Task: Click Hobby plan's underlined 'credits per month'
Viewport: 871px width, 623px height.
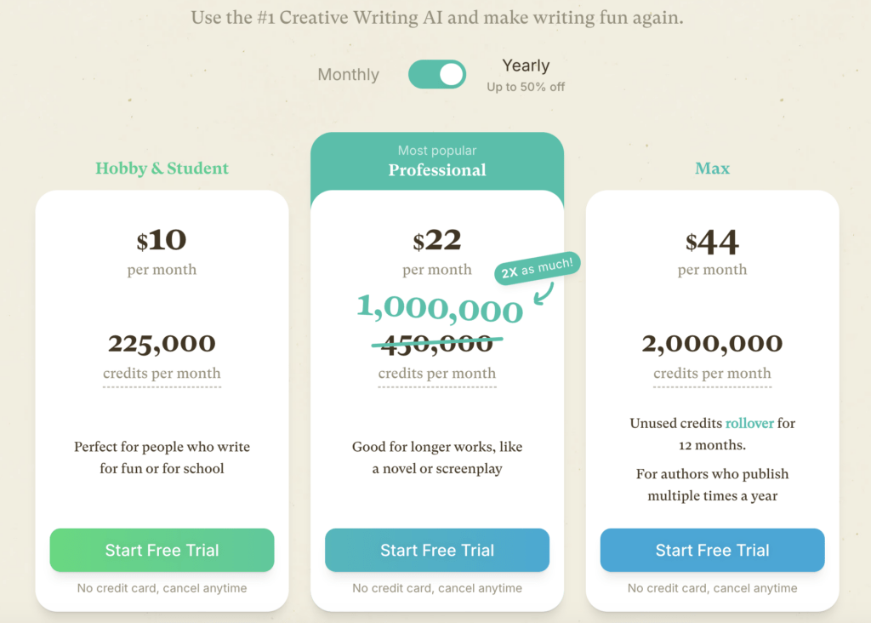Action: click(162, 374)
